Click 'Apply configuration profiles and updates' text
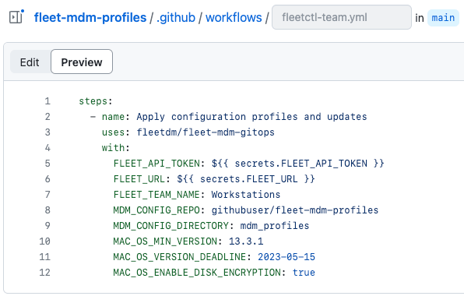Image resolution: width=464 pixels, height=296 pixels. (x=251, y=117)
